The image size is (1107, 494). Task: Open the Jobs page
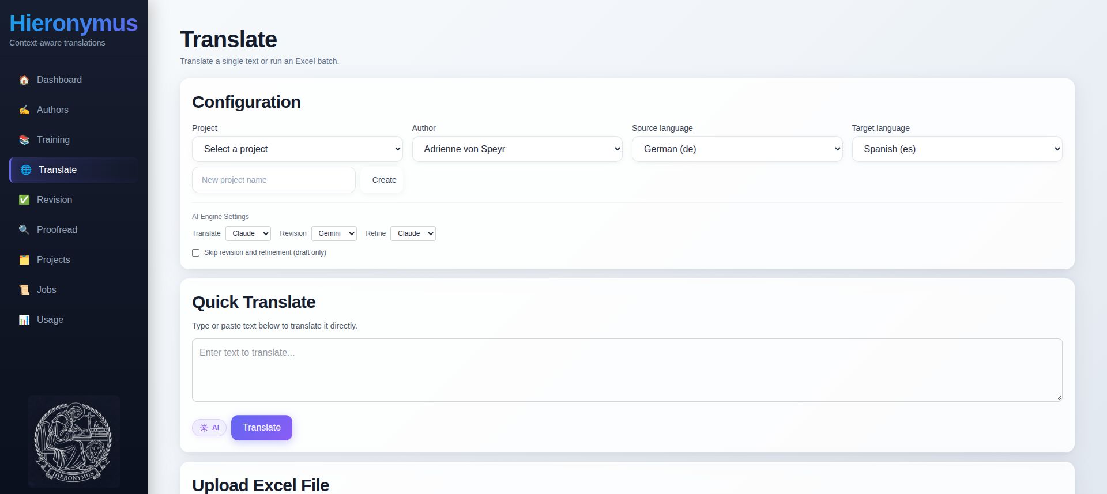tap(74, 290)
